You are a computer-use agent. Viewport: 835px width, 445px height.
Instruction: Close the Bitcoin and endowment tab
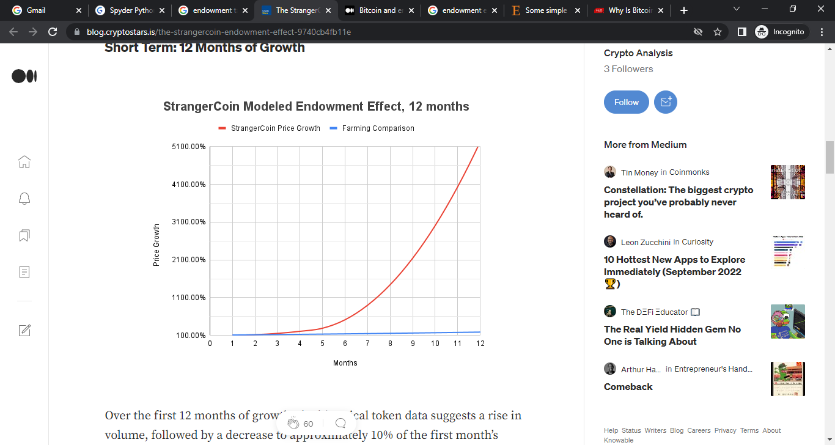tap(411, 10)
